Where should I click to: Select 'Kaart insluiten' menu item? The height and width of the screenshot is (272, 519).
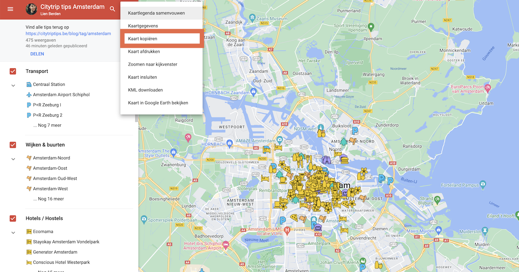coord(161,77)
